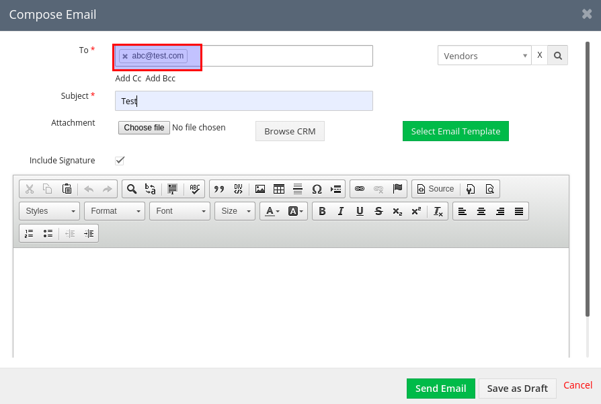This screenshot has height=404, width=601.
Task: Open the Vendors dropdown
Action: point(484,55)
